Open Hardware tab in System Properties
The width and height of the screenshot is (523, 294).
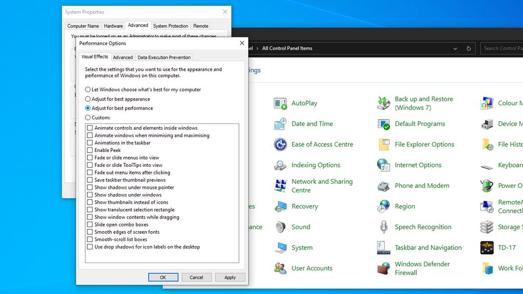point(113,26)
